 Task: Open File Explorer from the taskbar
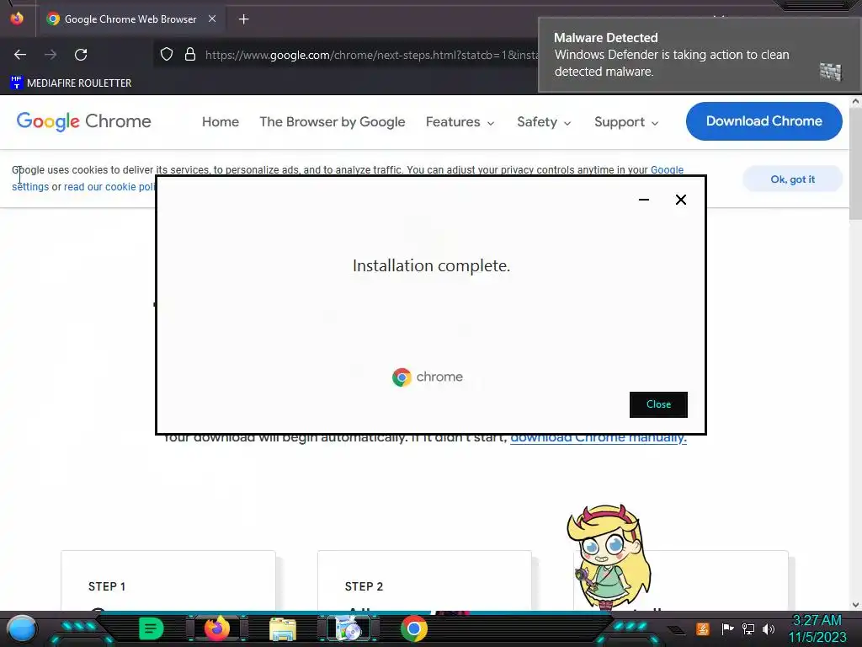click(283, 628)
